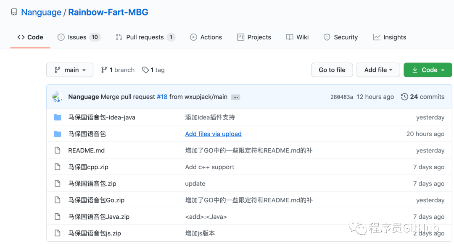The image size is (454, 248).
Task: Go to the Insights tab
Action: 389,37
